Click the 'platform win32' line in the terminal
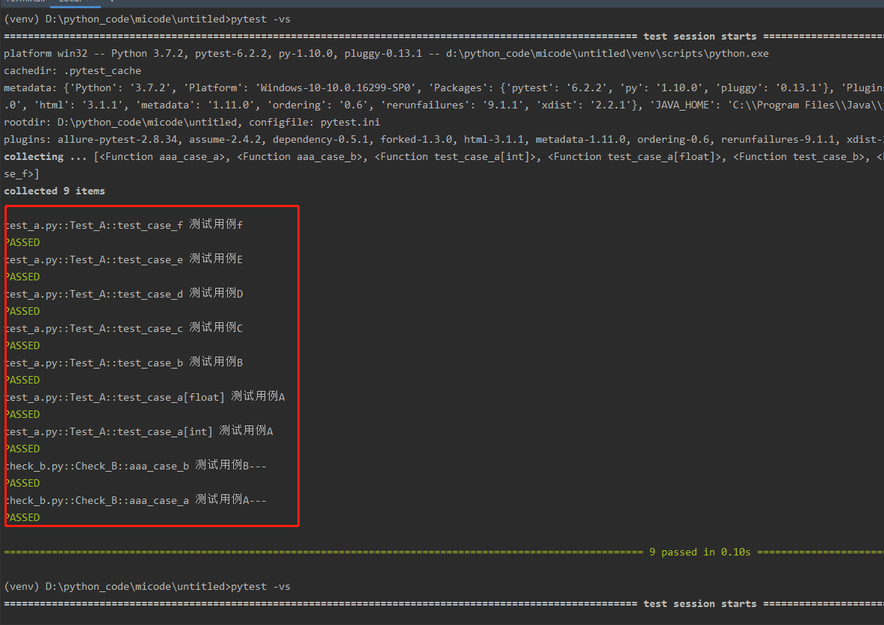This screenshot has width=884, height=625. pyautogui.click(x=386, y=54)
